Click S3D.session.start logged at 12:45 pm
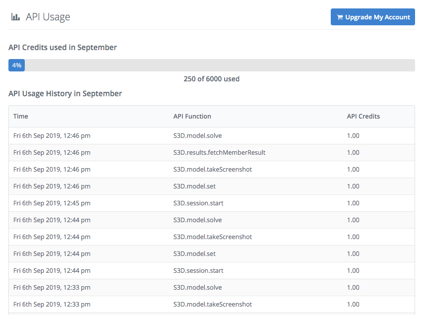The height and width of the screenshot is (315, 423). [198, 203]
